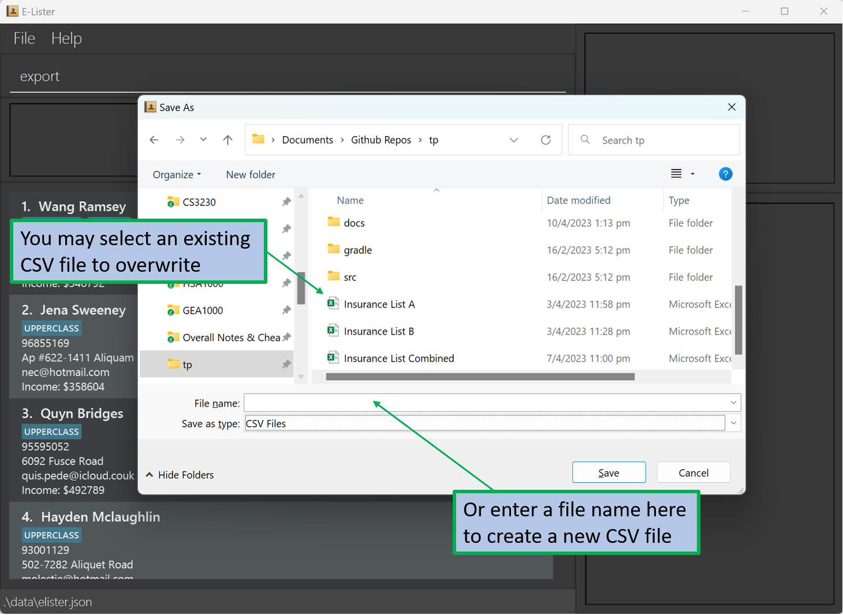The height and width of the screenshot is (615, 843).
Task: Sort files by Type column
Action: pyautogui.click(x=679, y=200)
